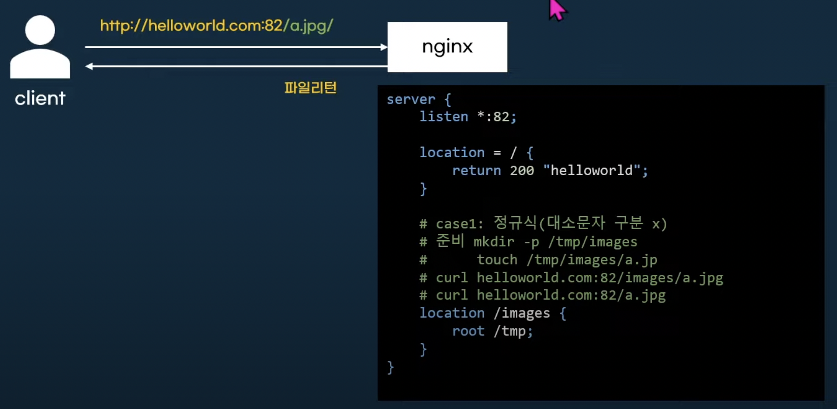Click the 'server {' line in code

(x=418, y=99)
